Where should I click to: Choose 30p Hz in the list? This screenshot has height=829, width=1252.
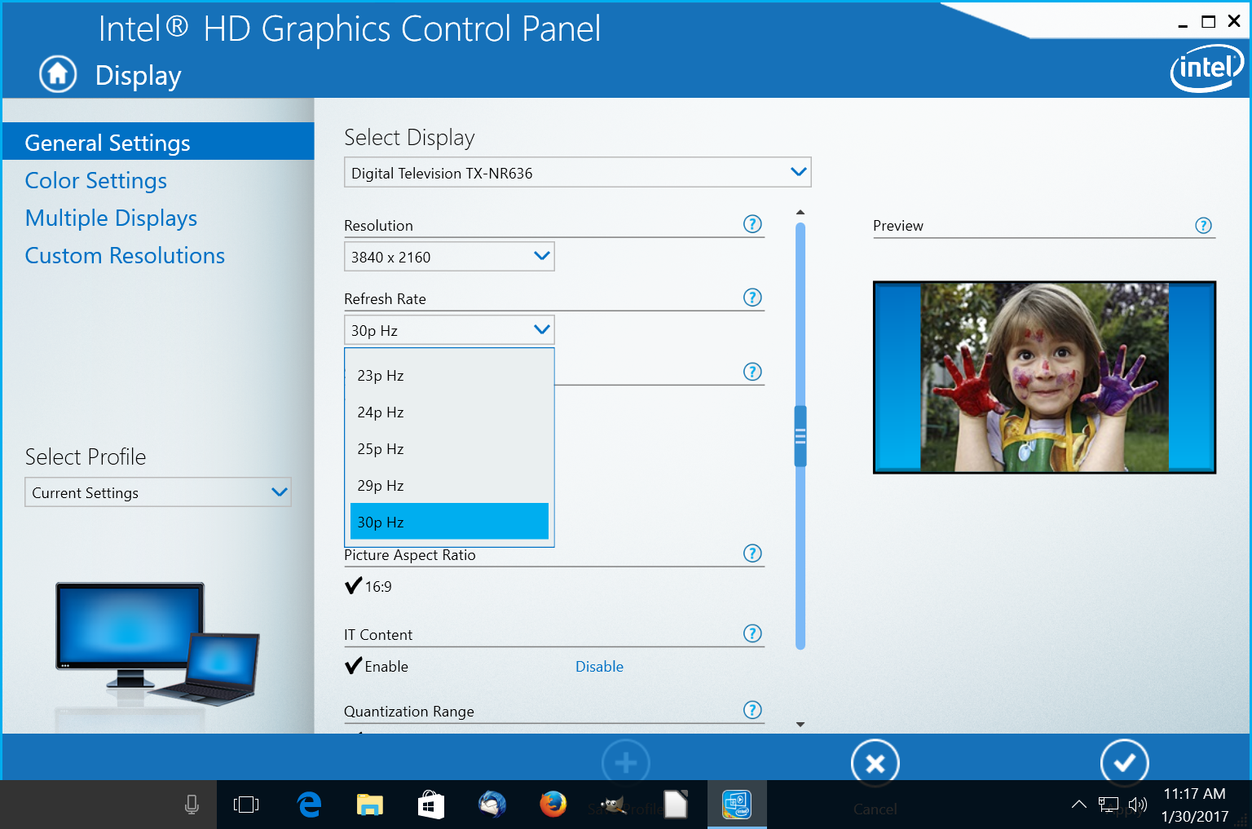(449, 522)
